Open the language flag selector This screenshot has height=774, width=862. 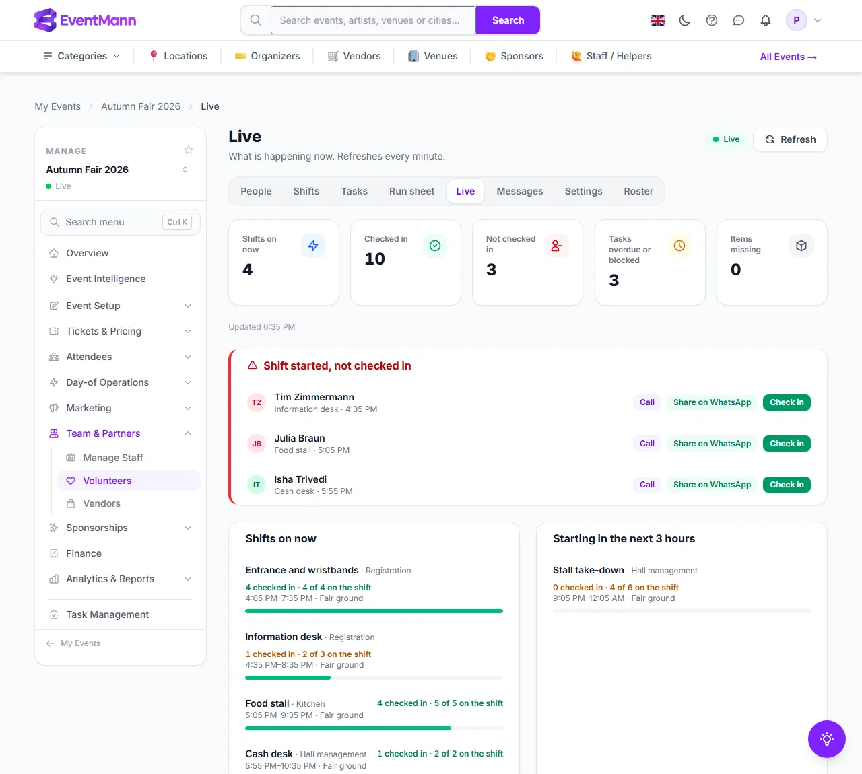coord(658,20)
